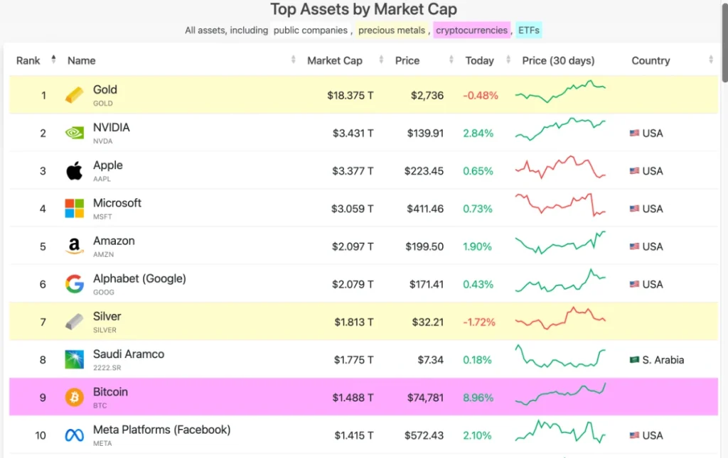Click the Apple logo icon

point(74,170)
